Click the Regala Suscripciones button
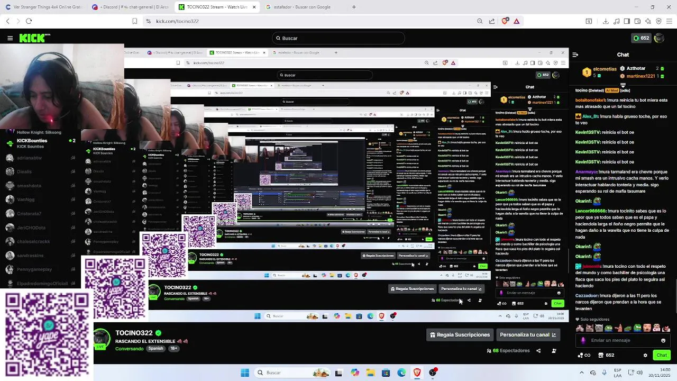This screenshot has width=677, height=381. tap(460, 334)
